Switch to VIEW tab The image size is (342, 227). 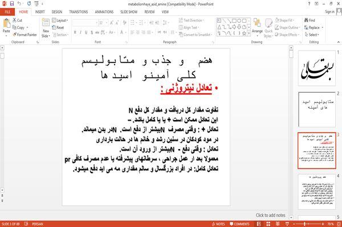[165, 12]
